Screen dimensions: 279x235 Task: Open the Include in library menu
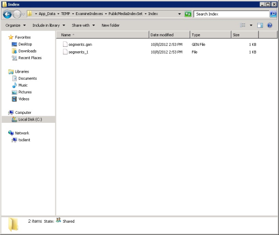[49, 25]
